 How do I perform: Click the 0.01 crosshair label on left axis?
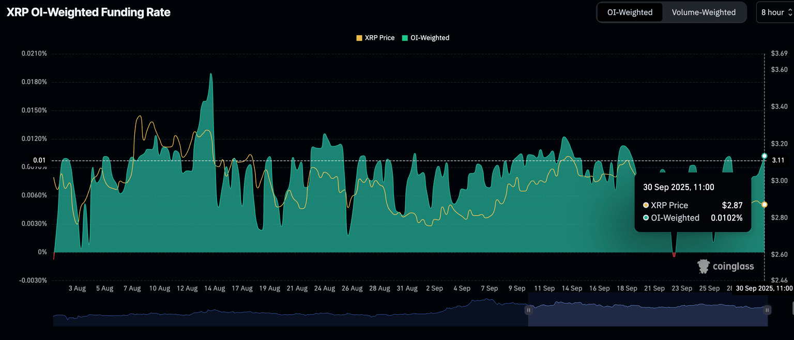pos(39,161)
